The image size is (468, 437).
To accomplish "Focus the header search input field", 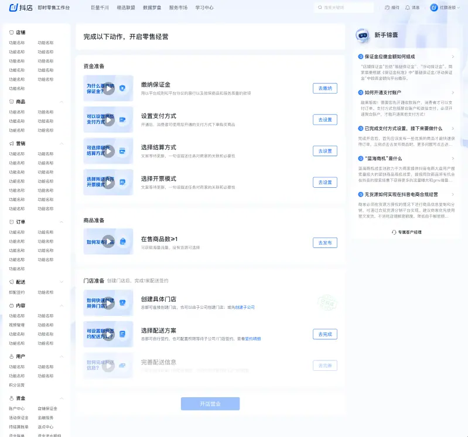I will click(344, 8).
